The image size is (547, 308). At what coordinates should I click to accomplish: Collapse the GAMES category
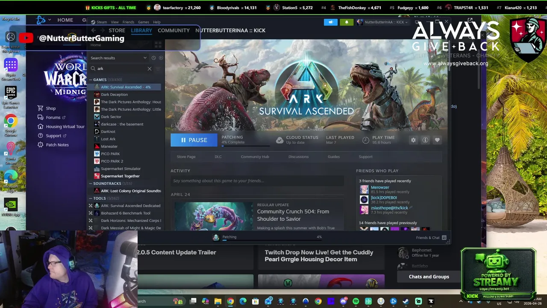click(91, 80)
